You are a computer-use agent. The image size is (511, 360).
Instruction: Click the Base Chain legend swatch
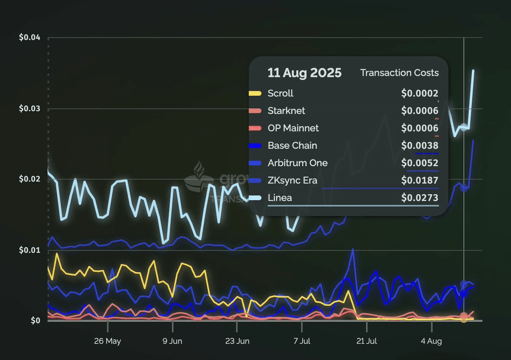click(x=255, y=145)
